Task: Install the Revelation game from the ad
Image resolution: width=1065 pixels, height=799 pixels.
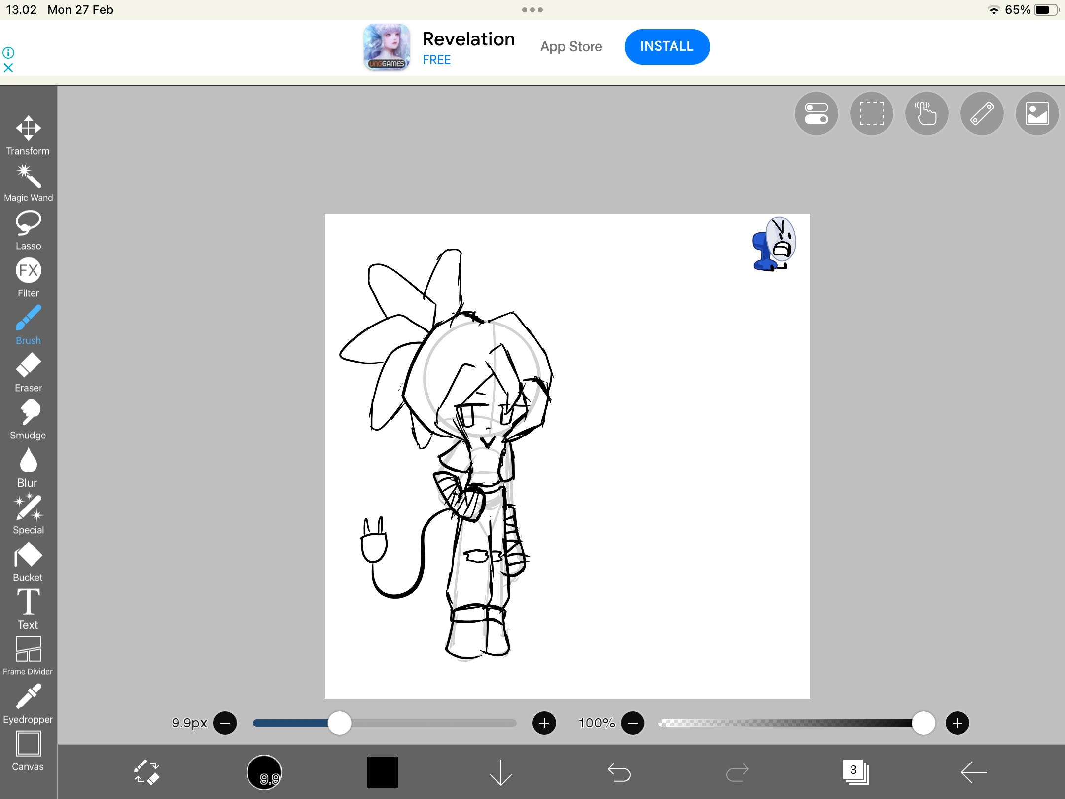Action: pos(667,46)
